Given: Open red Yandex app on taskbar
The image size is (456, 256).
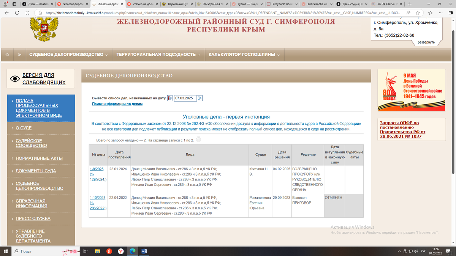Looking at the screenshot, I should coord(109,251).
